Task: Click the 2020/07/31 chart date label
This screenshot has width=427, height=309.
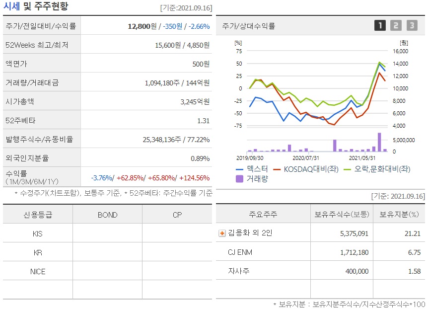Action: (x=305, y=158)
